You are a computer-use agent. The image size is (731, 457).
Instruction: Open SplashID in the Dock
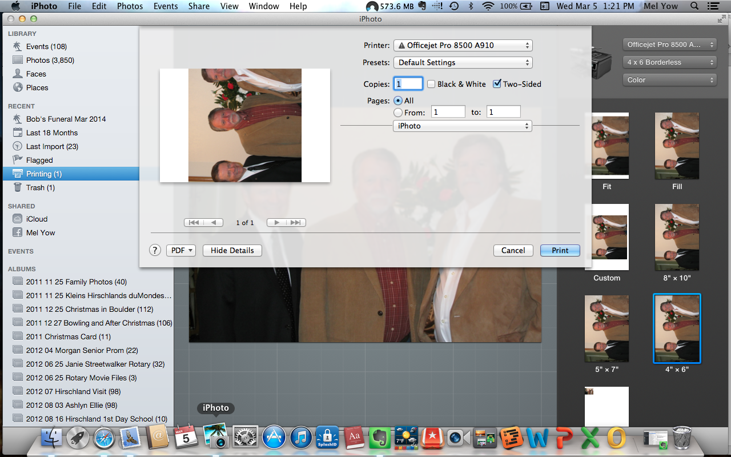(328, 439)
